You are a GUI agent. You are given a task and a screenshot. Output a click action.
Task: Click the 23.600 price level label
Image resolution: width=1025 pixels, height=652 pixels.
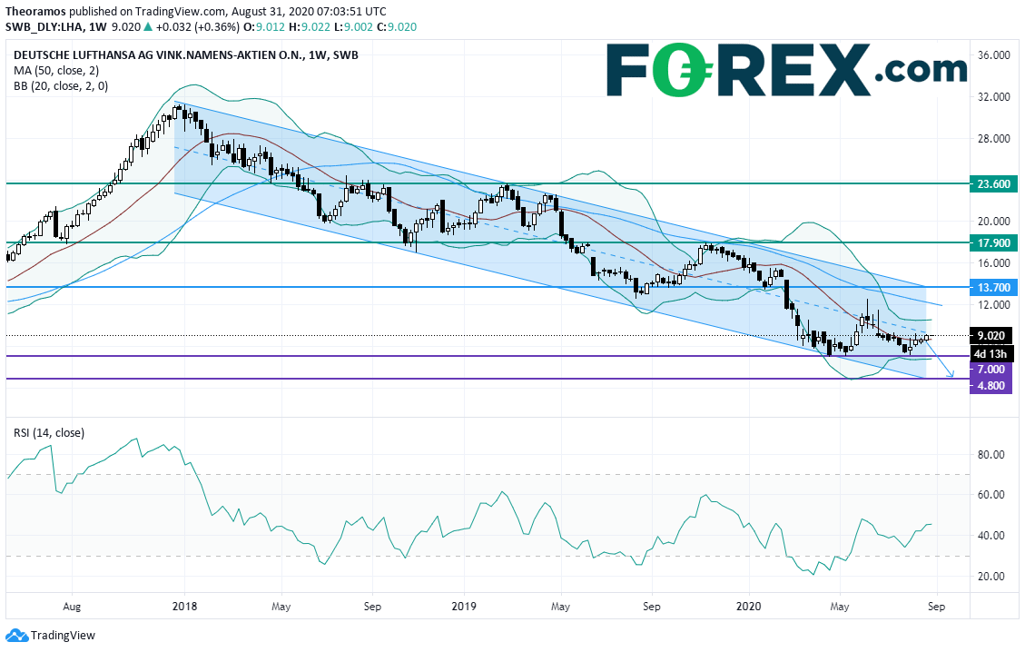point(993,184)
